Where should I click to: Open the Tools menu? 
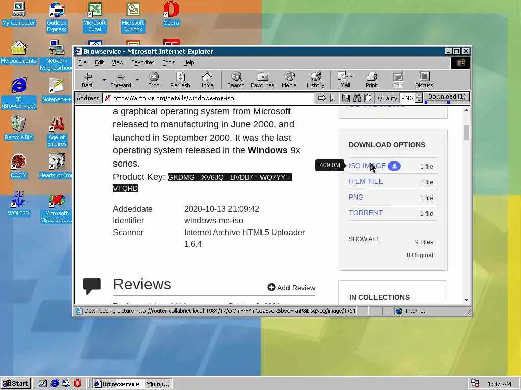click(x=168, y=62)
